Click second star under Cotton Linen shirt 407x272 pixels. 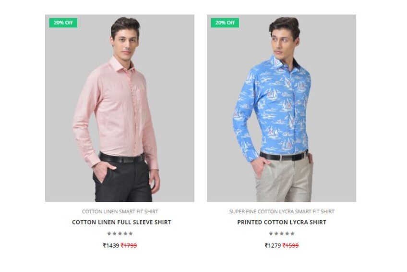(x=114, y=233)
